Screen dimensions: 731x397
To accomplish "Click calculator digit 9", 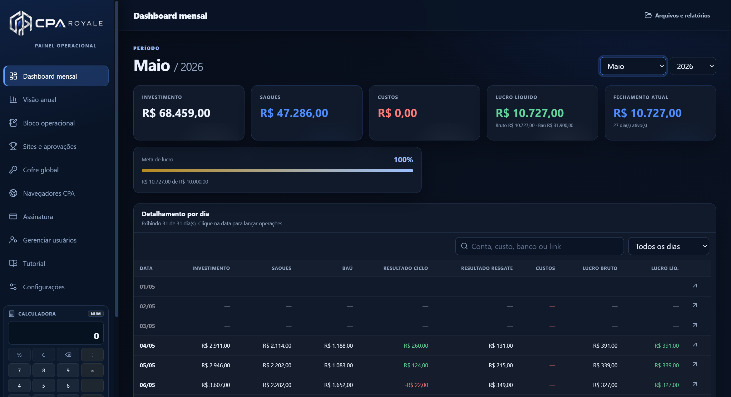I will [x=68, y=370].
